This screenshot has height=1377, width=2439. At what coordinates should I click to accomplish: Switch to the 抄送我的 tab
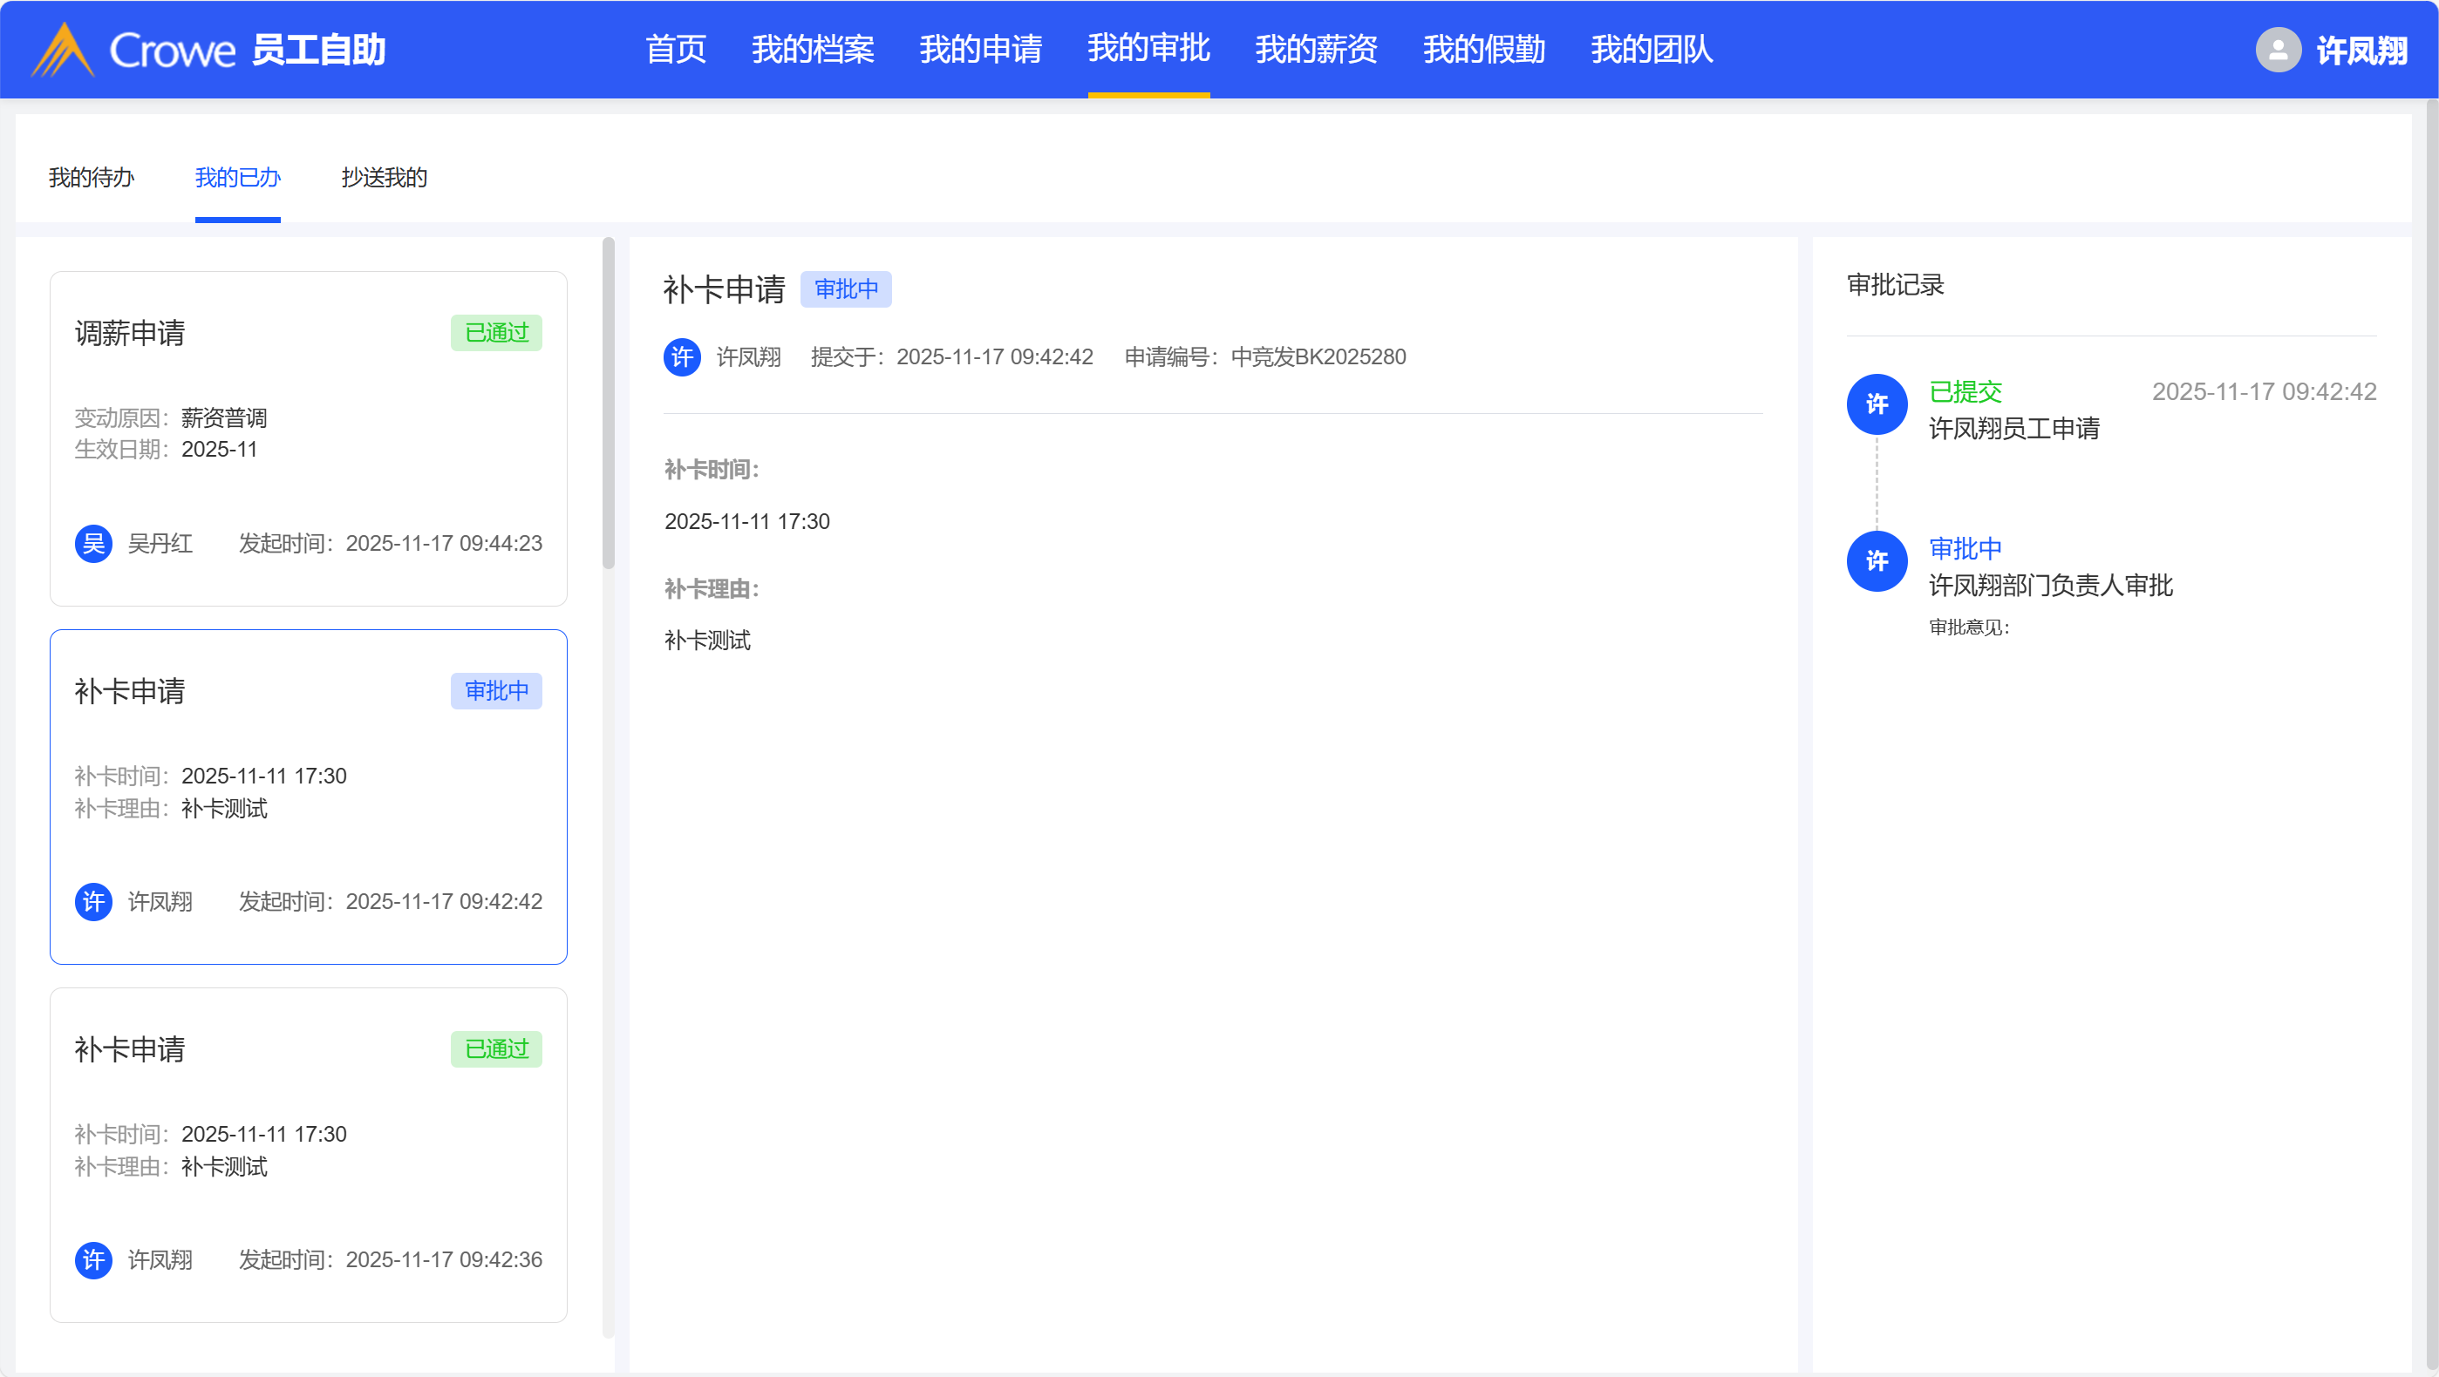tap(384, 177)
